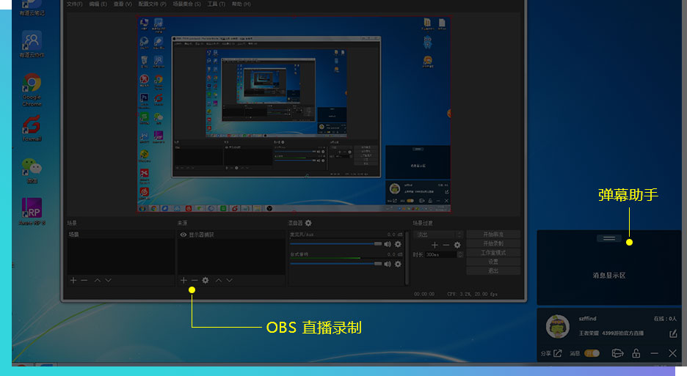Click the 时长 duration spinner arrows
The image size is (687, 376).
(x=459, y=254)
